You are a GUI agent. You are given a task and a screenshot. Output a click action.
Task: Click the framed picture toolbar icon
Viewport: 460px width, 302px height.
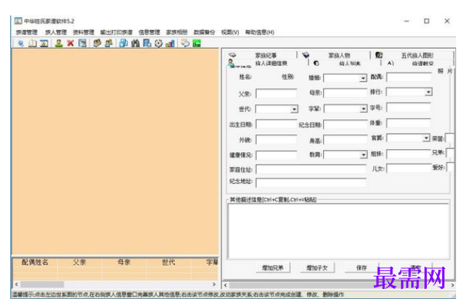[x=83, y=43]
